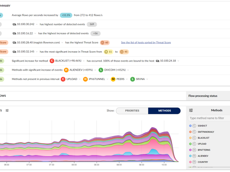Click the yellow PEERS medium-priority badge
Viewport: 230px width, 172px height.
113,79
